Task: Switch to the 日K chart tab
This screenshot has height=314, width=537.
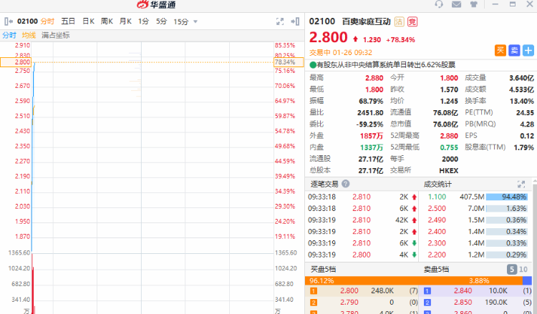Action: point(88,21)
